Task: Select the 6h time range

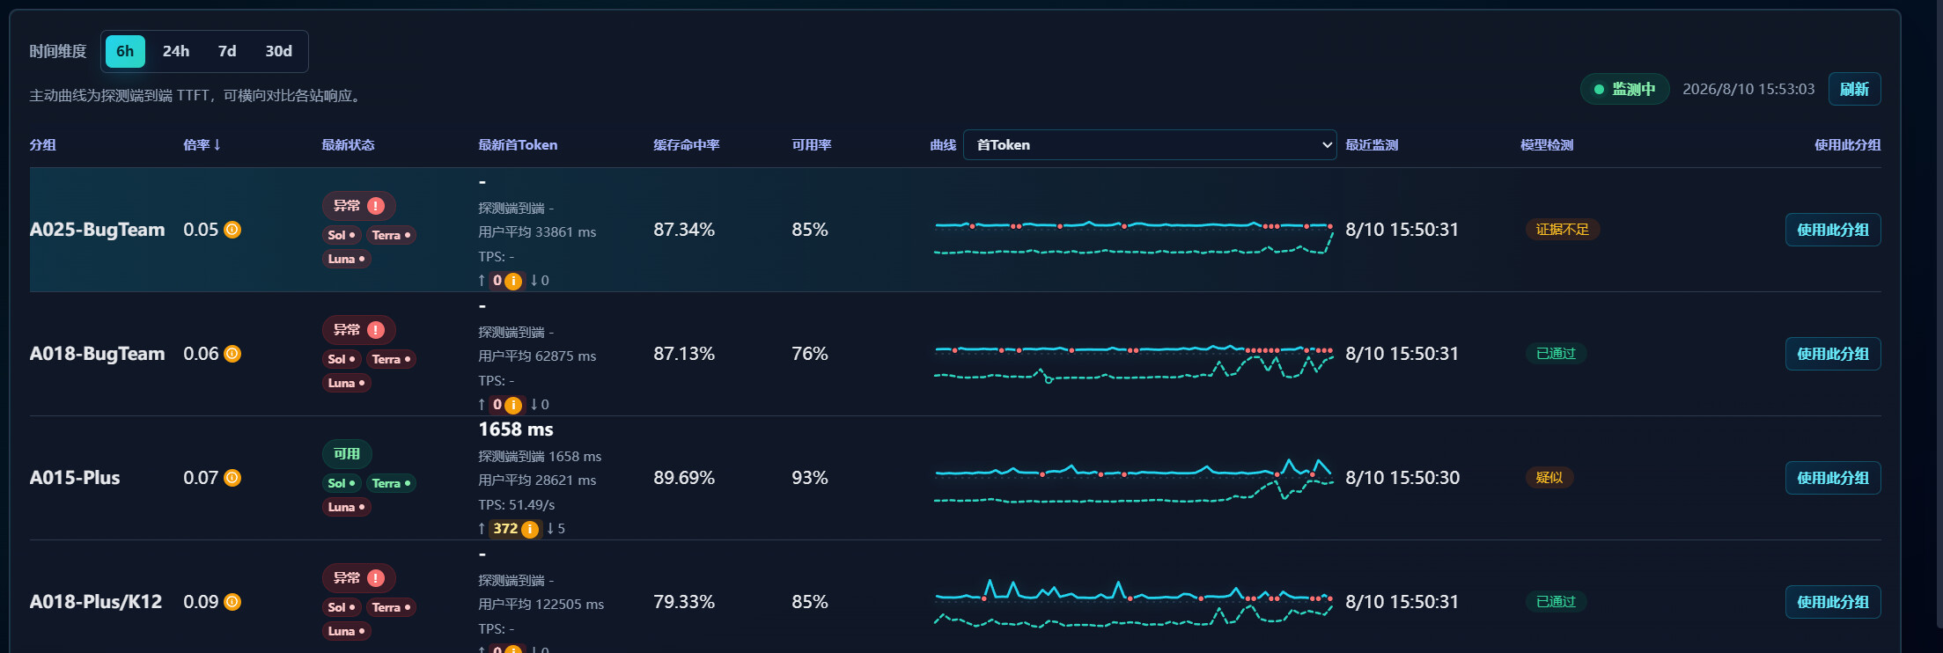Action: [125, 51]
